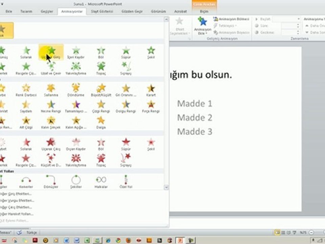Select the İçeri Kaydır entrance animation

tap(76, 53)
